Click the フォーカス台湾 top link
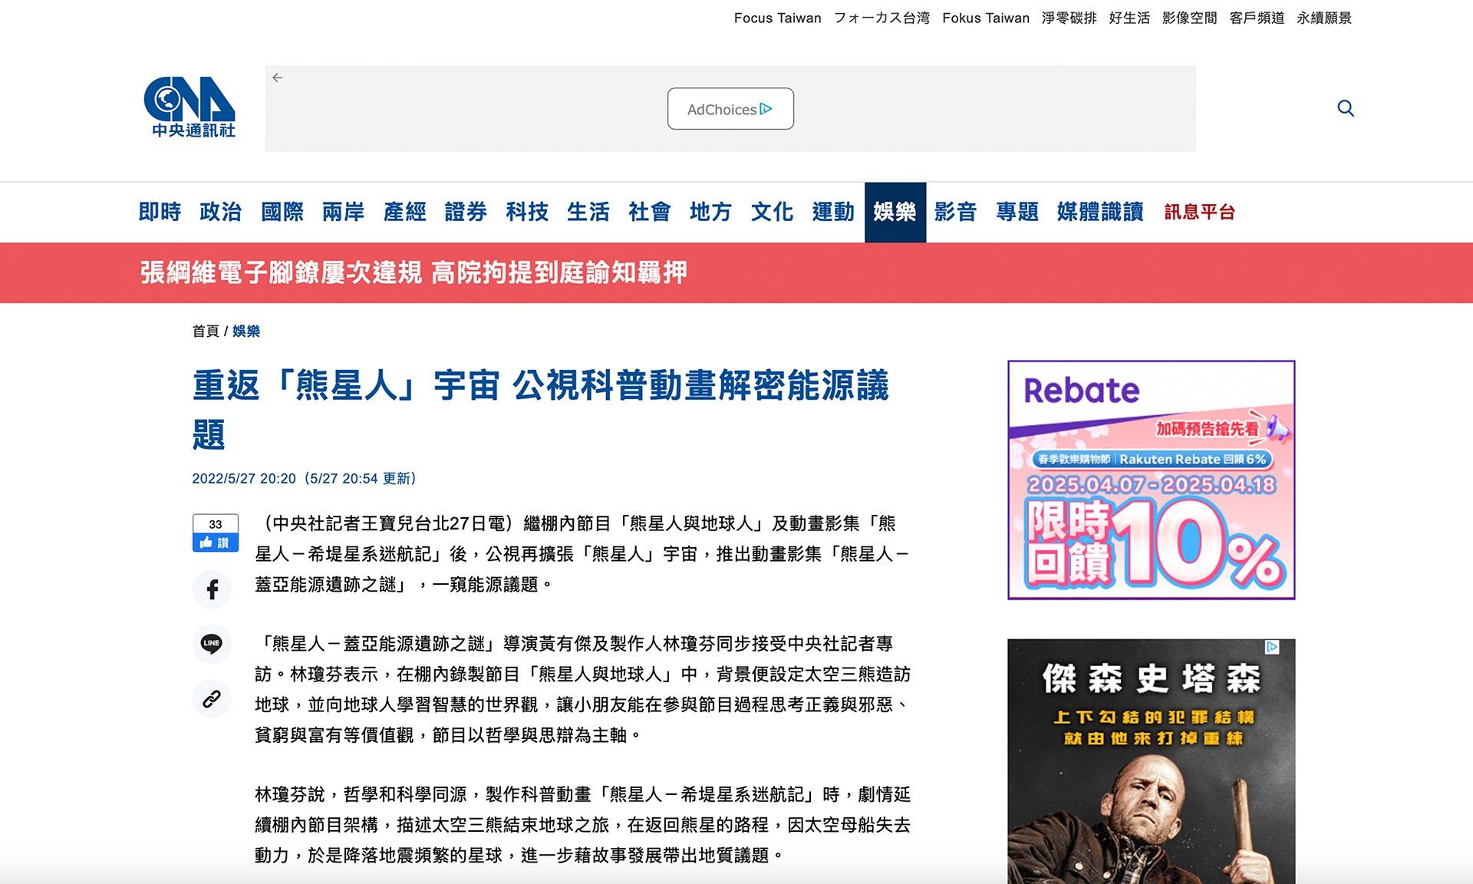1473x884 pixels. [881, 18]
